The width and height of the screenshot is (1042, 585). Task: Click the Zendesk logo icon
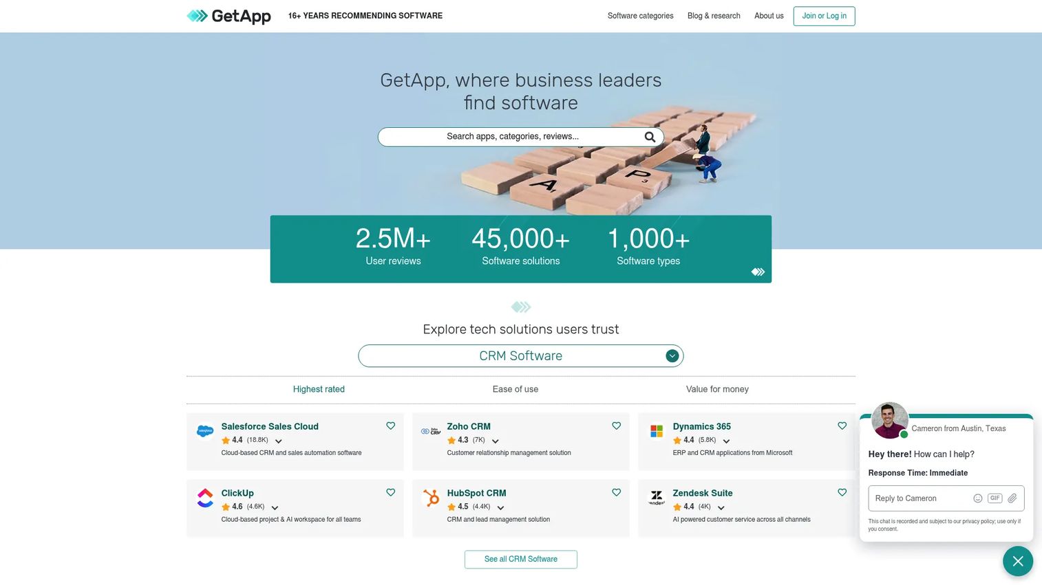(x=657, y=498)
